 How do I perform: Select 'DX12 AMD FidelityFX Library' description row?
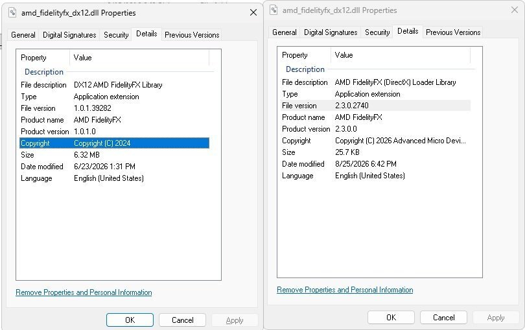pos(114,85)
